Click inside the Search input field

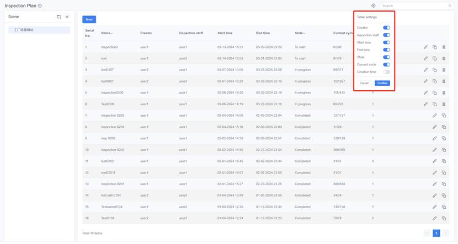pyautogui.click(x=414, y=6)
